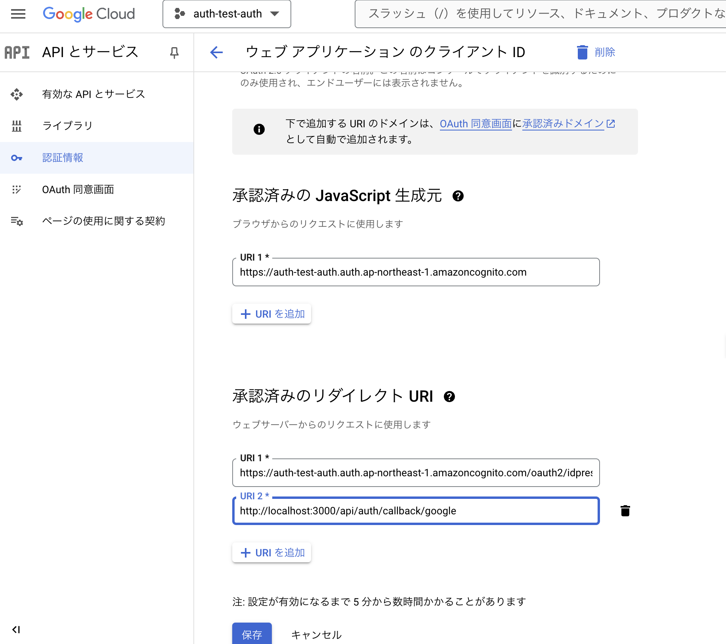Viewport: 726px width, 644px height.
Task: Open the auth-test-auth project selector
Action: pos(226,14)
